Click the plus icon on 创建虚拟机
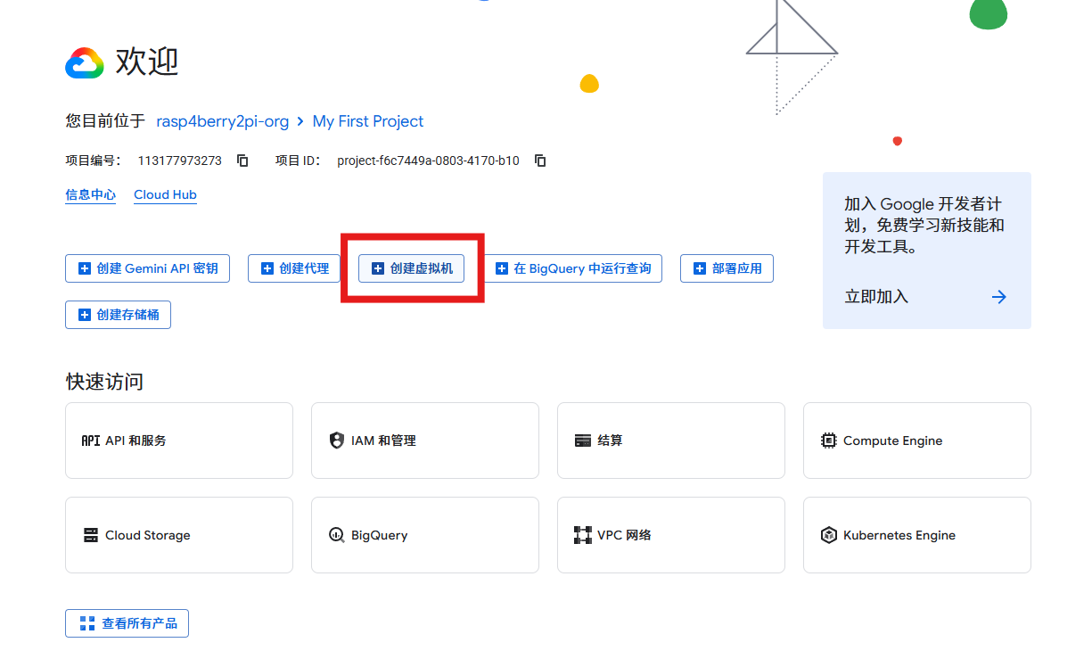The height and width of the screenshot is (659, 1092). tap(378, 268)
